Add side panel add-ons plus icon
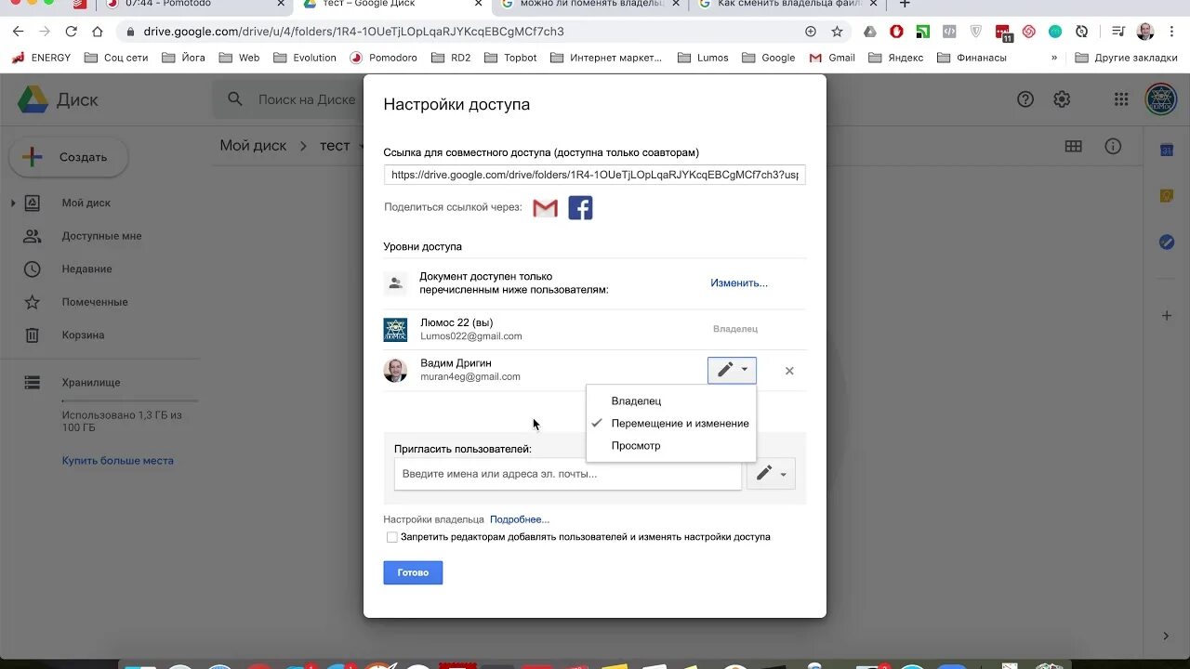Screen dimensions: 1190x669 [1167, 316]
